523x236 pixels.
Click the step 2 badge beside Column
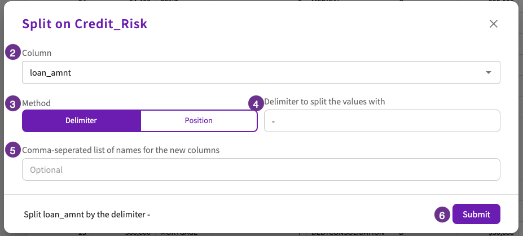[x=13, y=53]
